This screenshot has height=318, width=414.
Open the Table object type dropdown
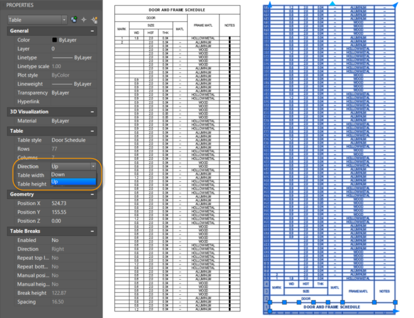pos(64,20)
